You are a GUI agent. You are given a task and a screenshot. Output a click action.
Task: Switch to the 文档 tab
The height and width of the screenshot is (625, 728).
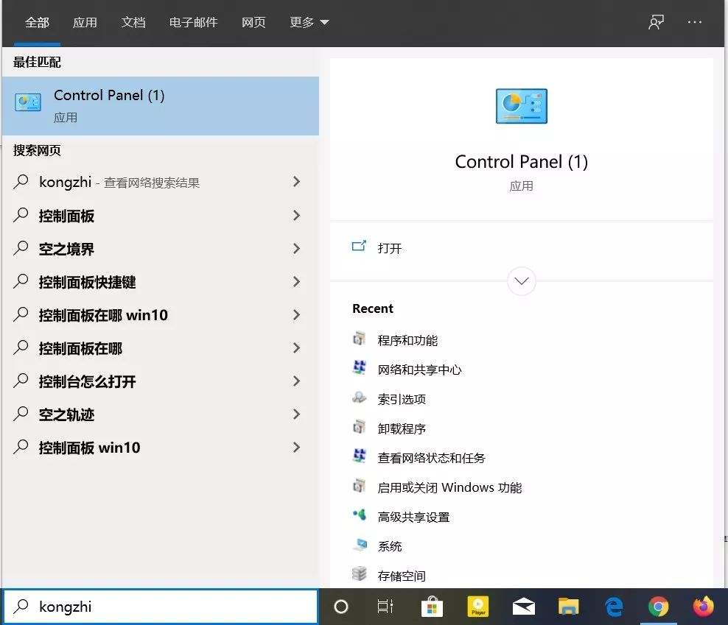133,22
